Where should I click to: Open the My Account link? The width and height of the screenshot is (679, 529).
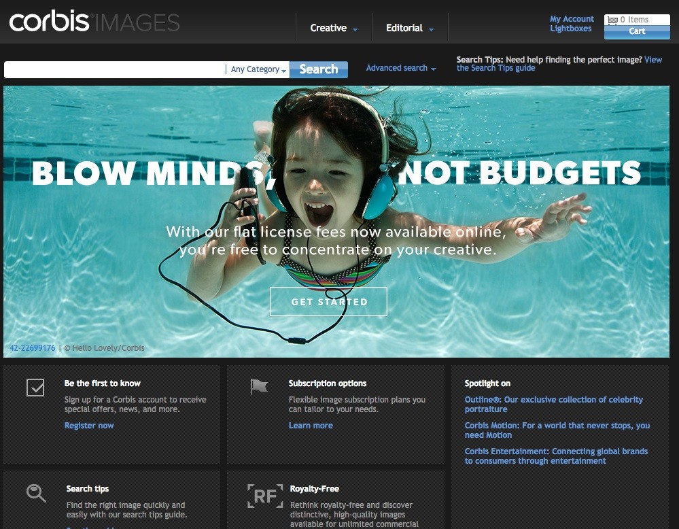click(572, 19)
